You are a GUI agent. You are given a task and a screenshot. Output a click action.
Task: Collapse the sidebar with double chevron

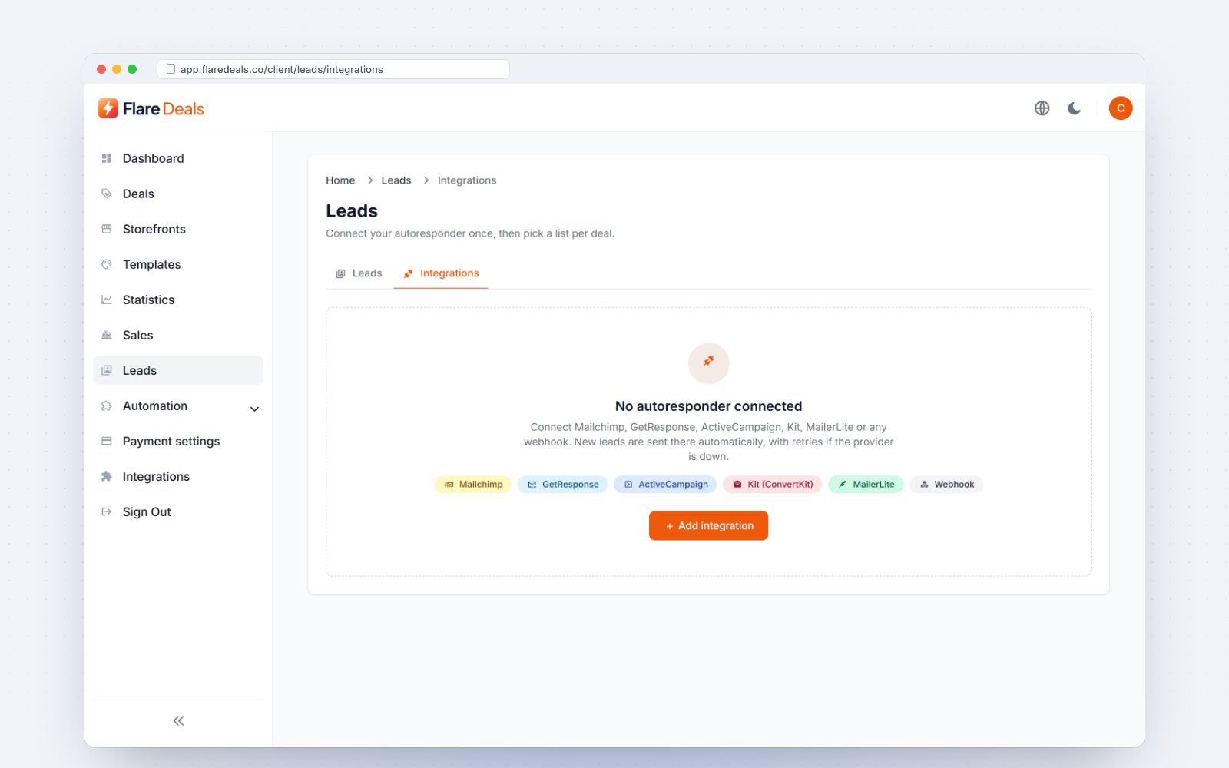[x=178, y=720]
